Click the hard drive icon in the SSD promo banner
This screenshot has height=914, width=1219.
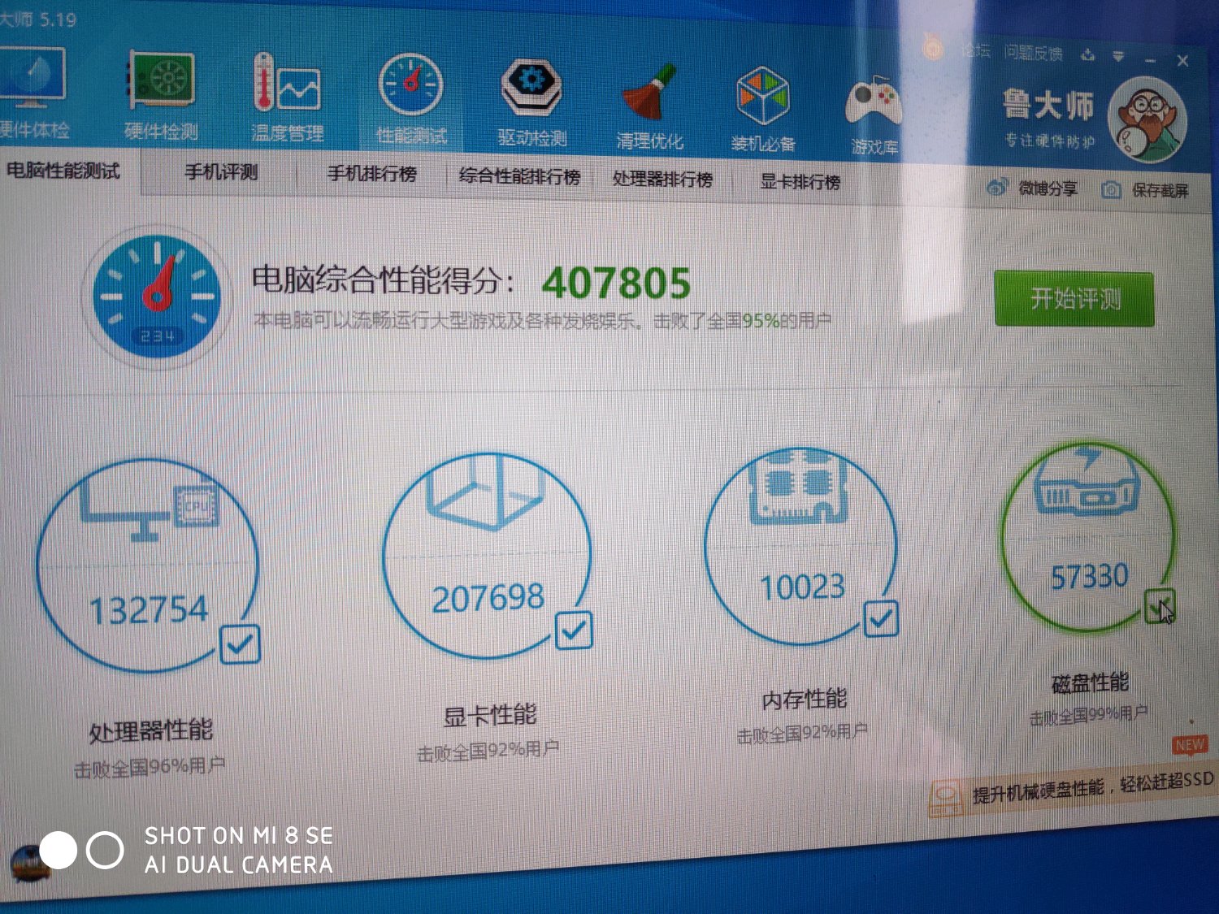(x=947, y=798)
